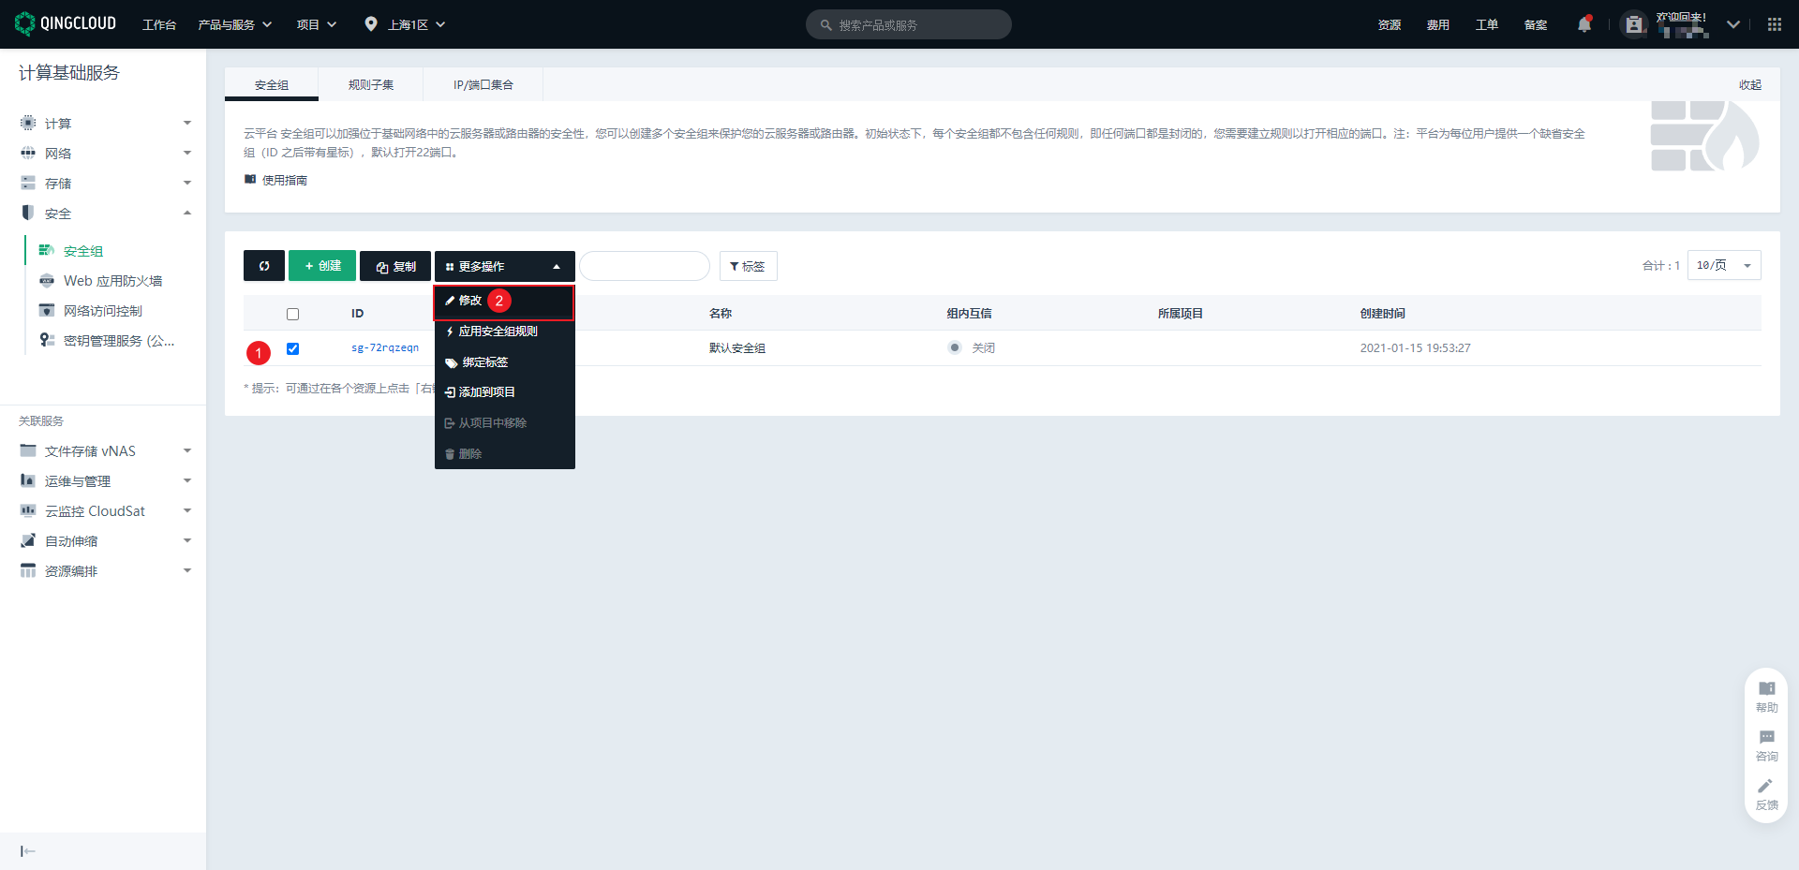Image resolution: width=1799 pixels, height=870 pixels.
Task: Open 工作台 in top navigation
Action: click(159, 24)
